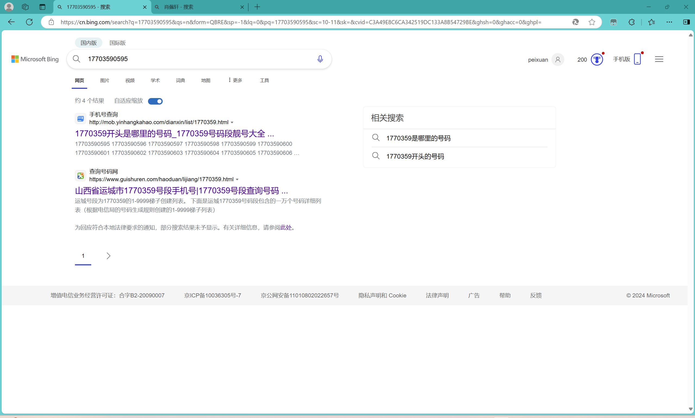Screen dimensions: 695x418
Task: Click the Bing search input field
Action: [x=199, y=59]
